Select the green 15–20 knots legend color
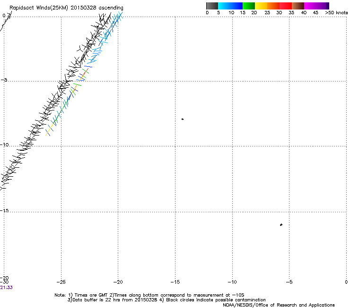 click(249, 6)
